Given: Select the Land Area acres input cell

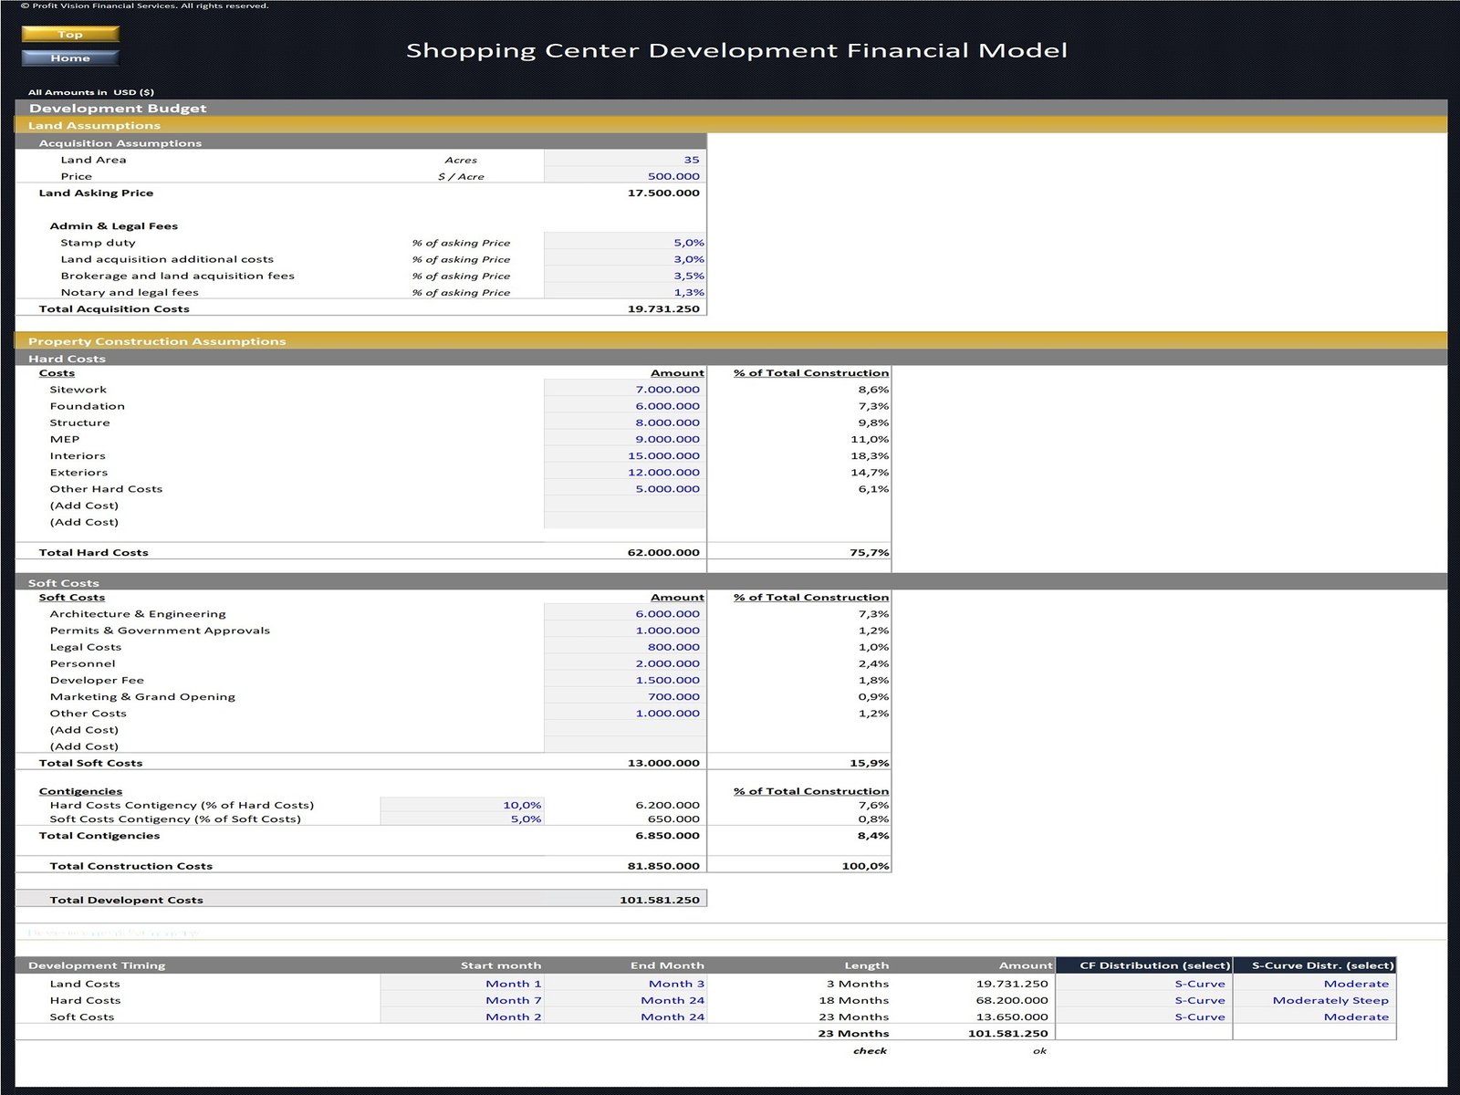Looking at the screenshot, I should tap(624, 160).
